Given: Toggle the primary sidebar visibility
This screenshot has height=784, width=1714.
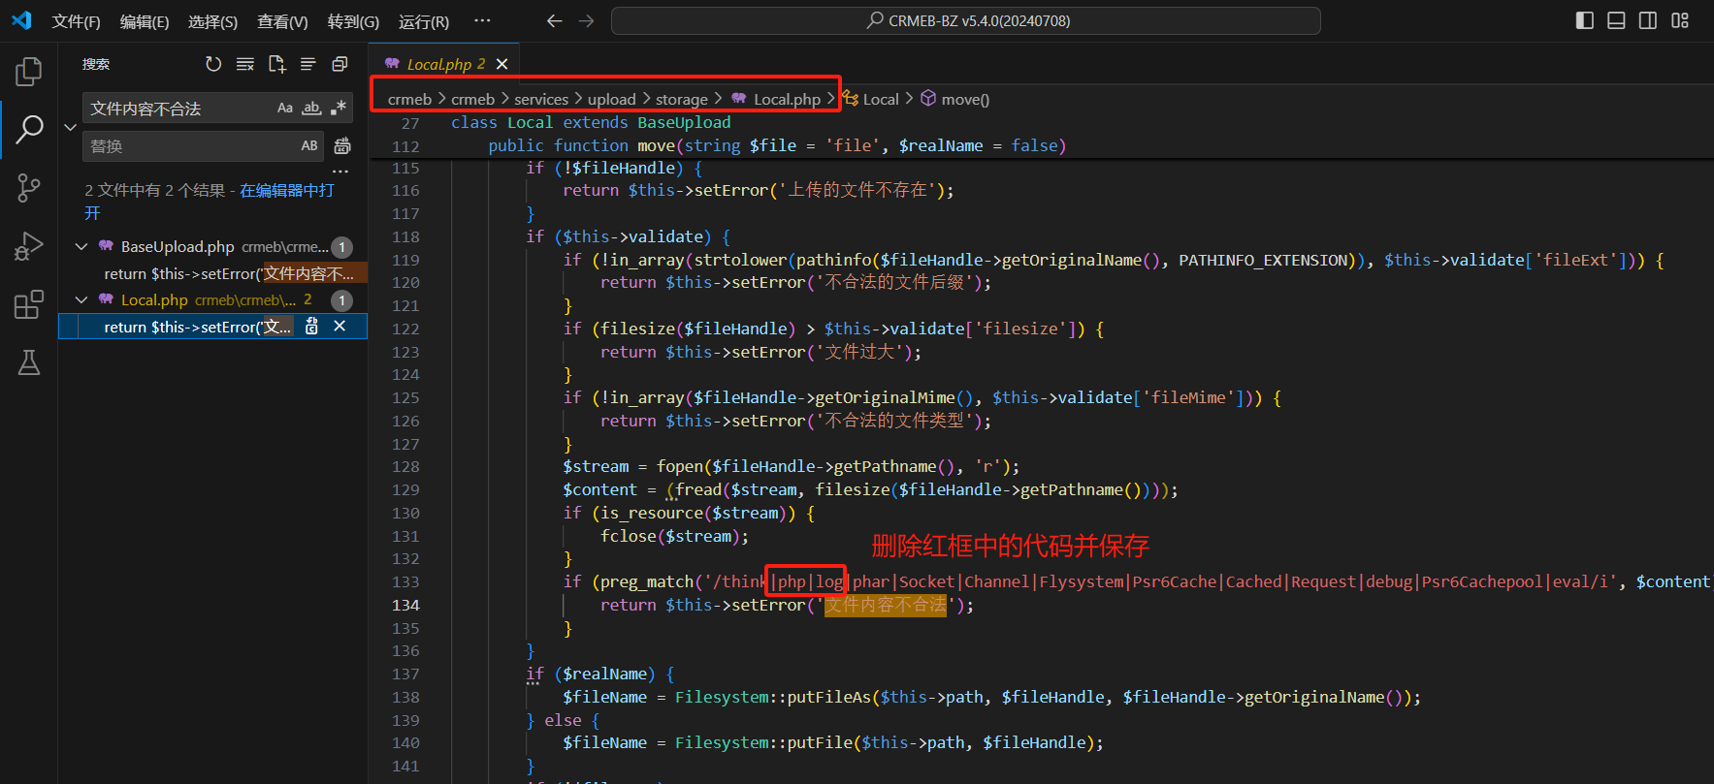Looking at the screenshot, I should click(1584, 20).
